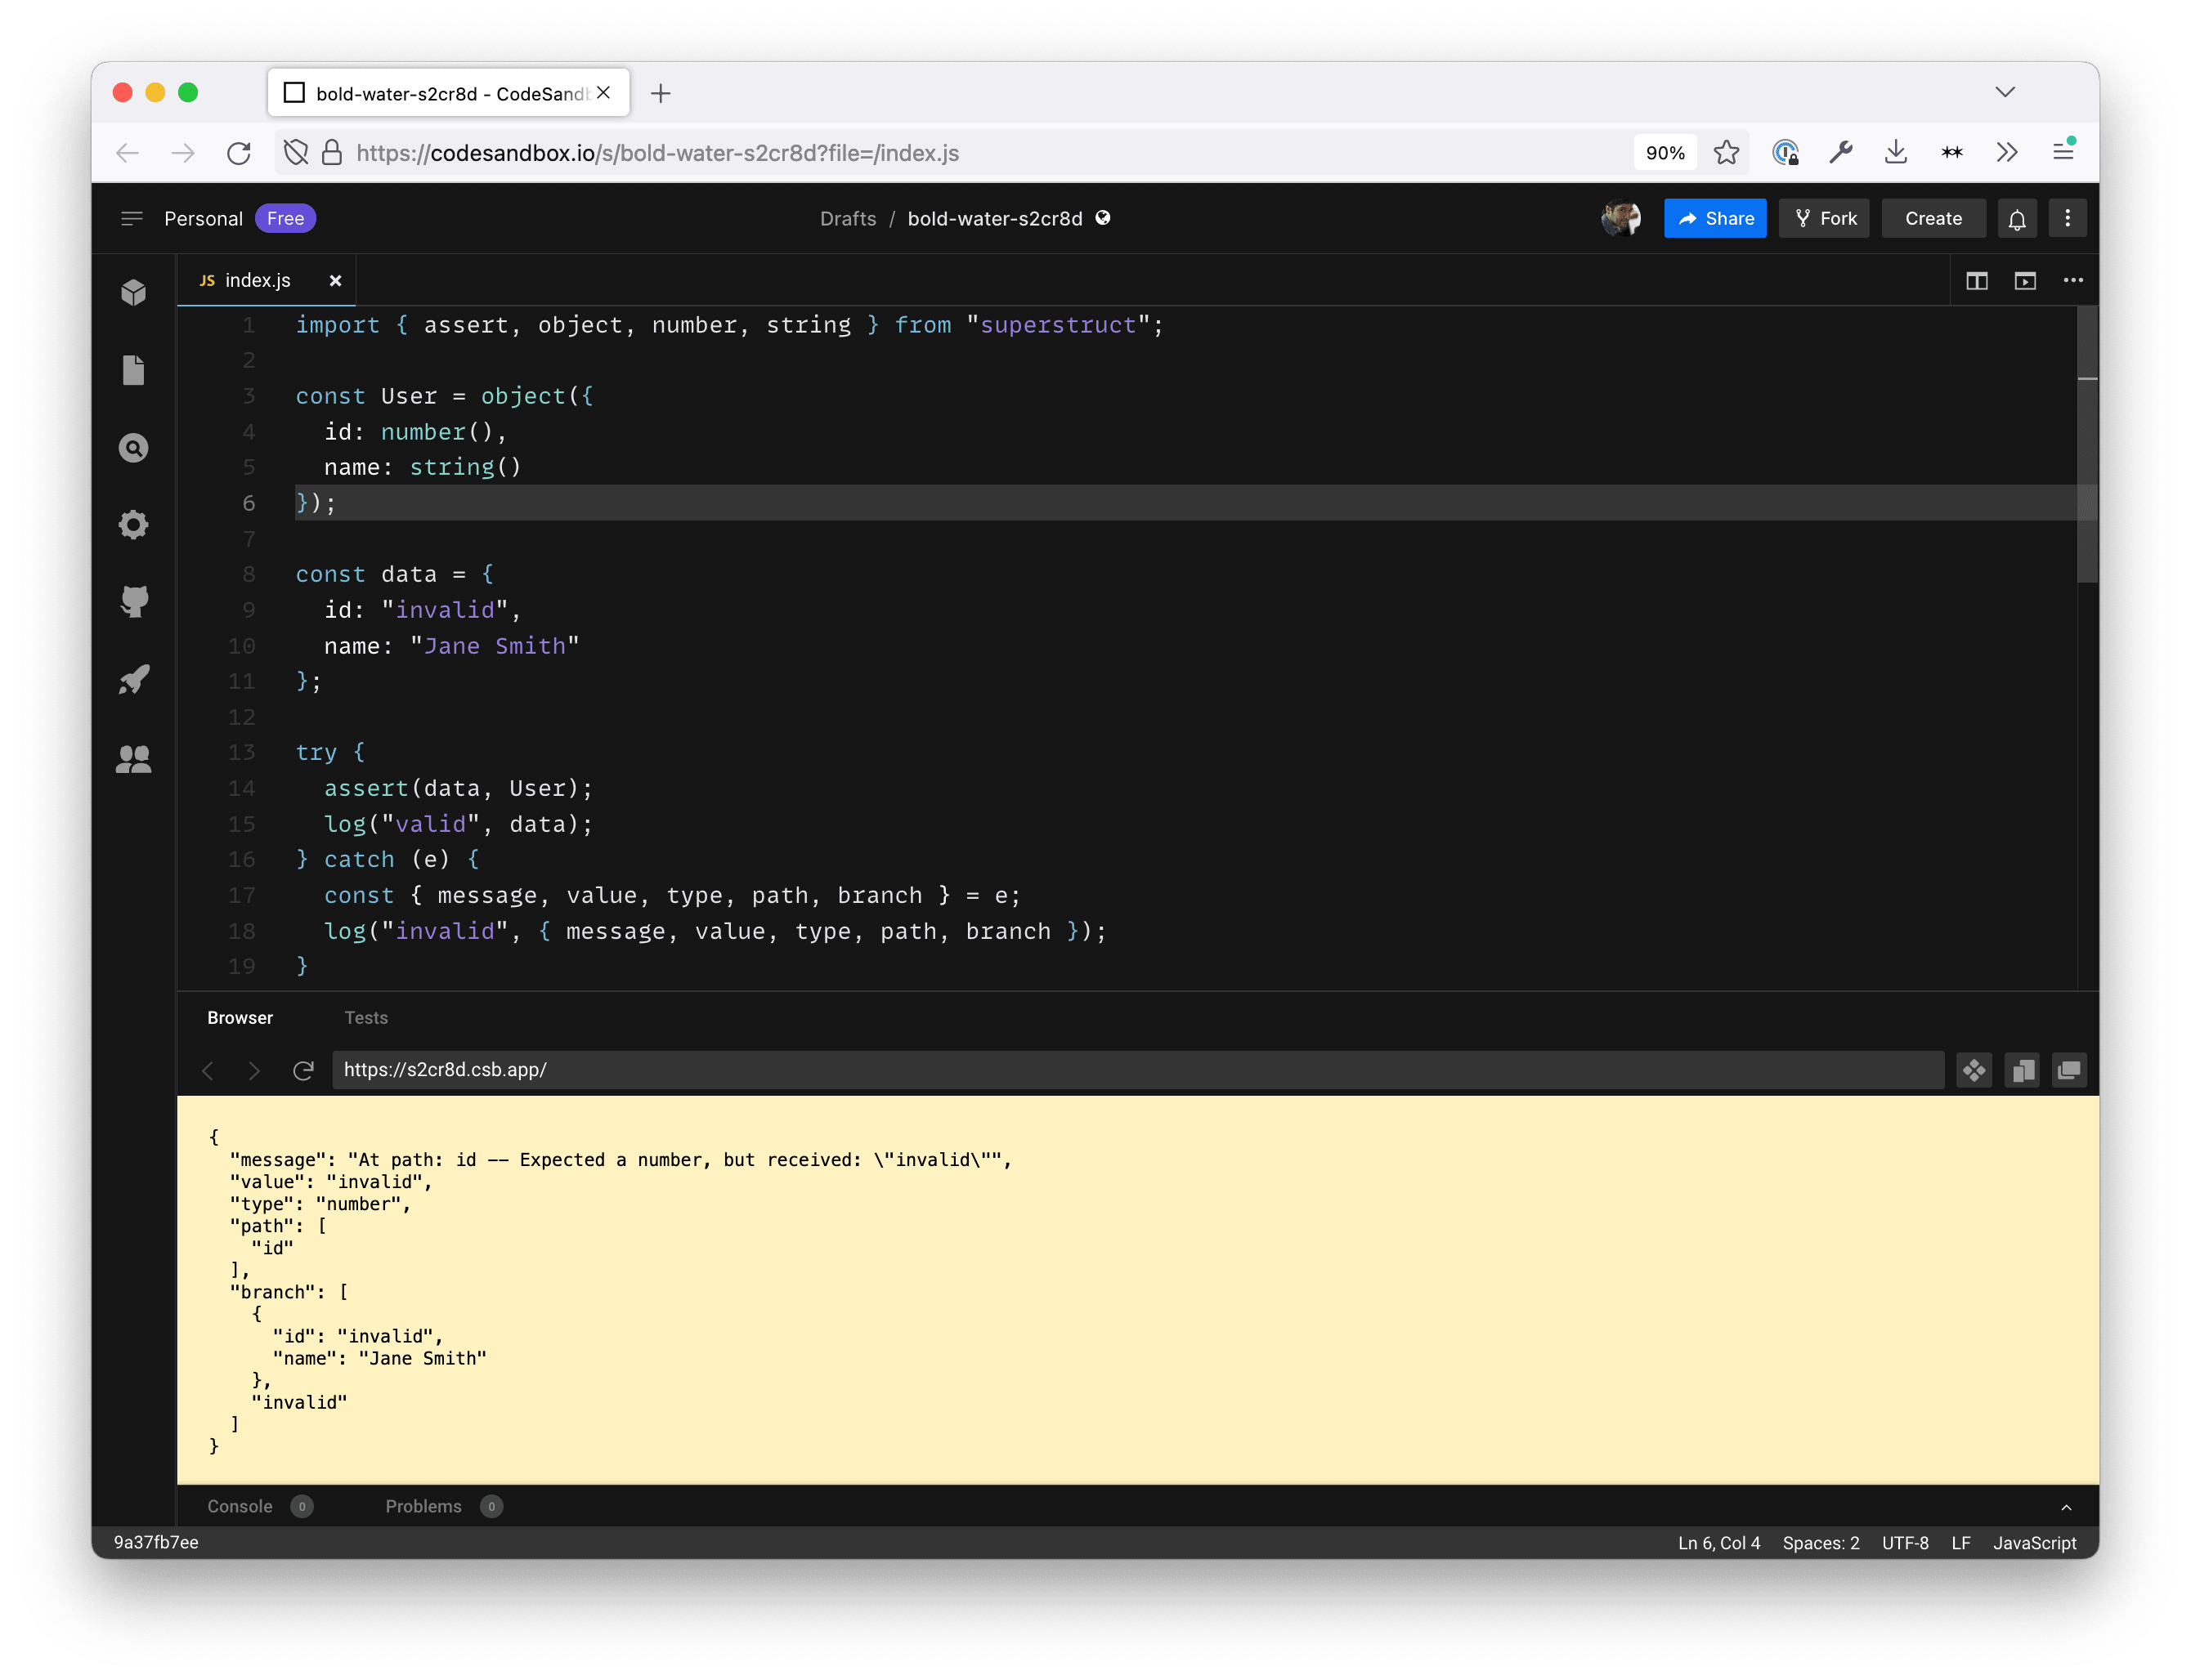Viewport: 2191px width, 1680px height.
Task: Switch to the Browser tab
Action: point(240,1016)
